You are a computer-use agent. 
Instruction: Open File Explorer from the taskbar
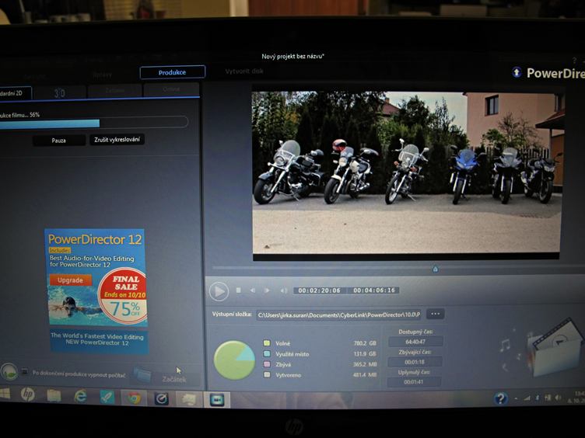(x=54, y=395)
